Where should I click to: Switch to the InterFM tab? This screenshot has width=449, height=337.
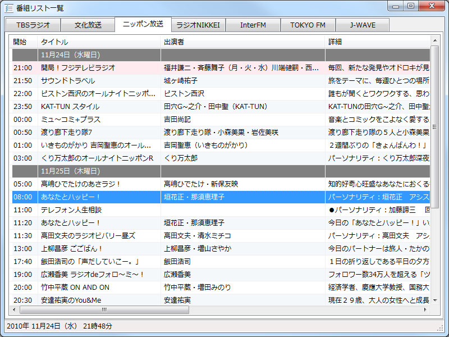point(253,25)
